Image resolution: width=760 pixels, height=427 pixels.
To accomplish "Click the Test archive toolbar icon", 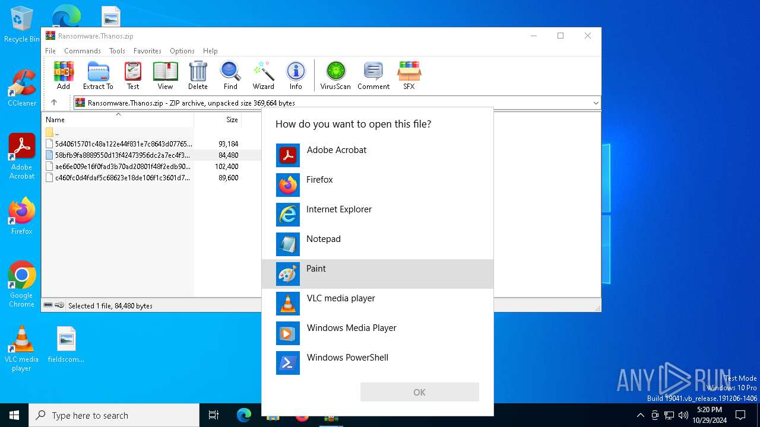I will coord(133,75).
